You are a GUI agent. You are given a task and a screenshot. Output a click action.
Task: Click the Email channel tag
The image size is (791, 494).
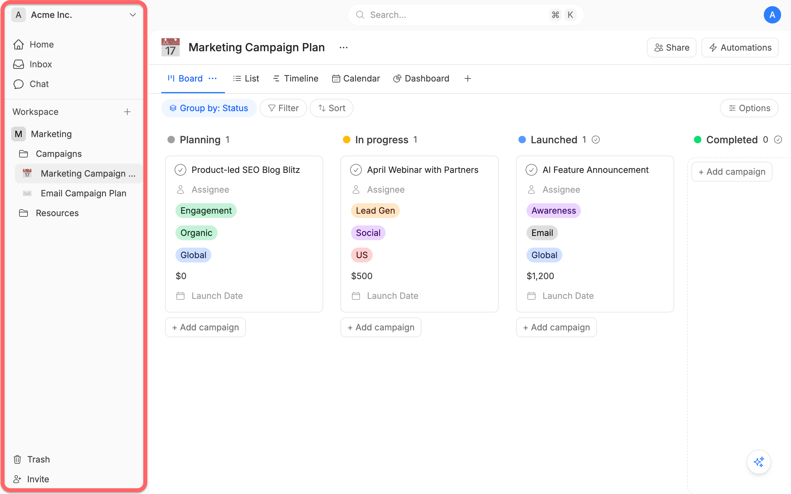pos(542,232)
